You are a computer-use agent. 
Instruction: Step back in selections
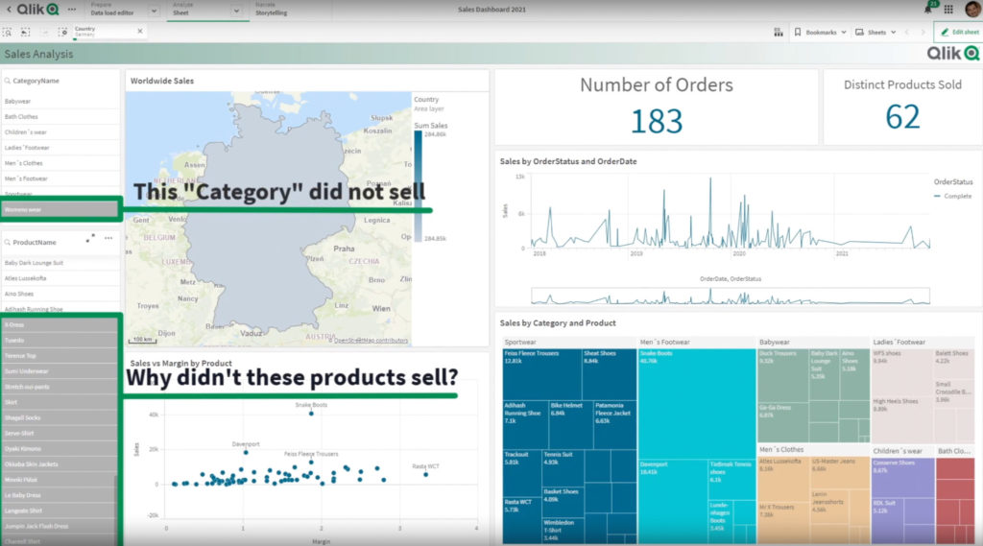tap(26, 32)
